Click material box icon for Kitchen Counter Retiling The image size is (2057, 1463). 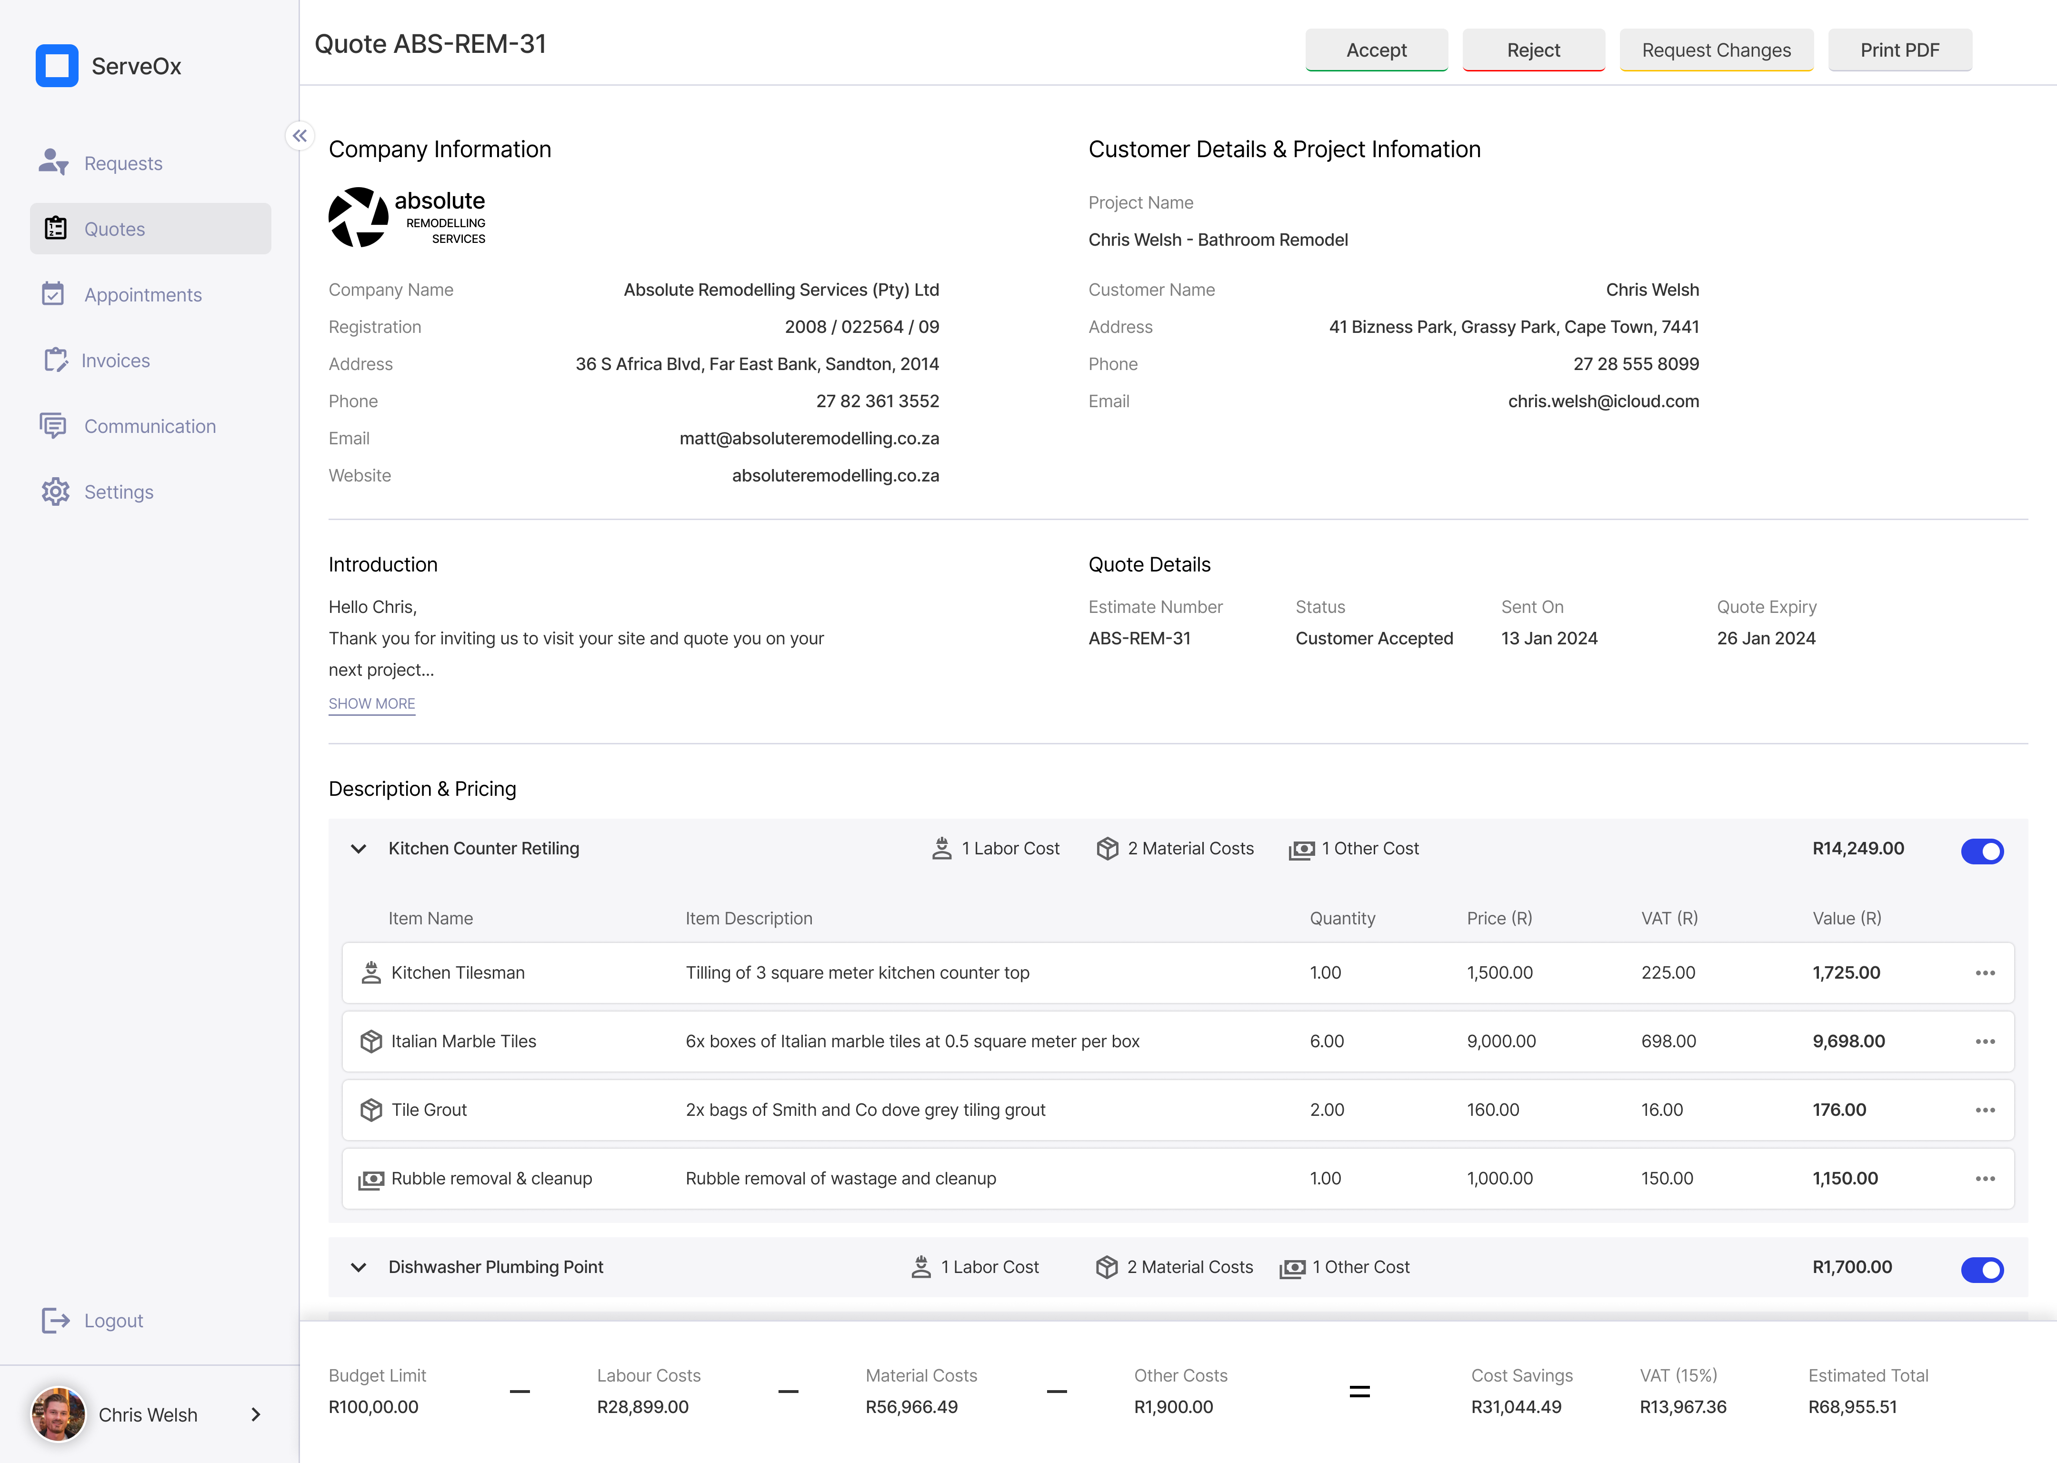coord(1108,849)
